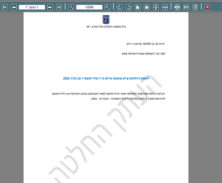The width and height of the screenshot is (222, 183).
Task: Click the judge line לפני כב' השופטת
Action: point(143,54)
